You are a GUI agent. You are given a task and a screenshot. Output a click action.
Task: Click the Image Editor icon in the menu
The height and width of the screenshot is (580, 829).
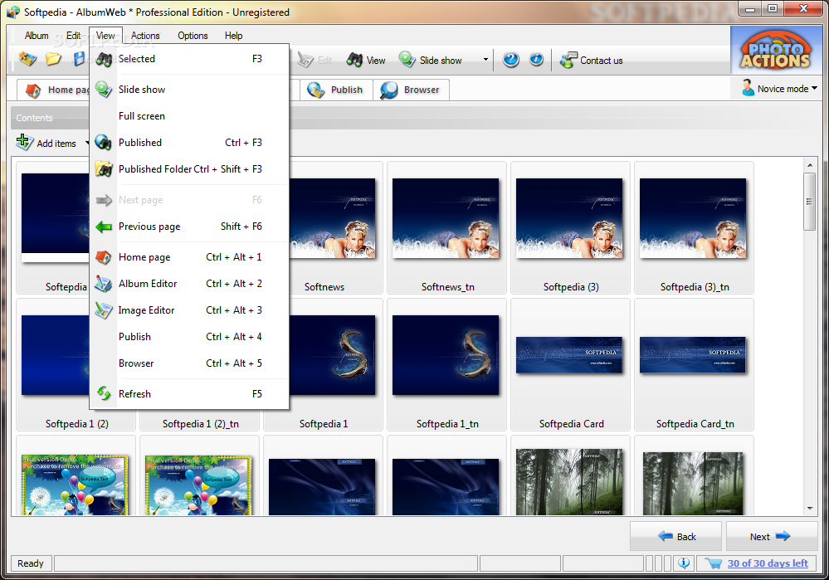[x=104, y=310]
